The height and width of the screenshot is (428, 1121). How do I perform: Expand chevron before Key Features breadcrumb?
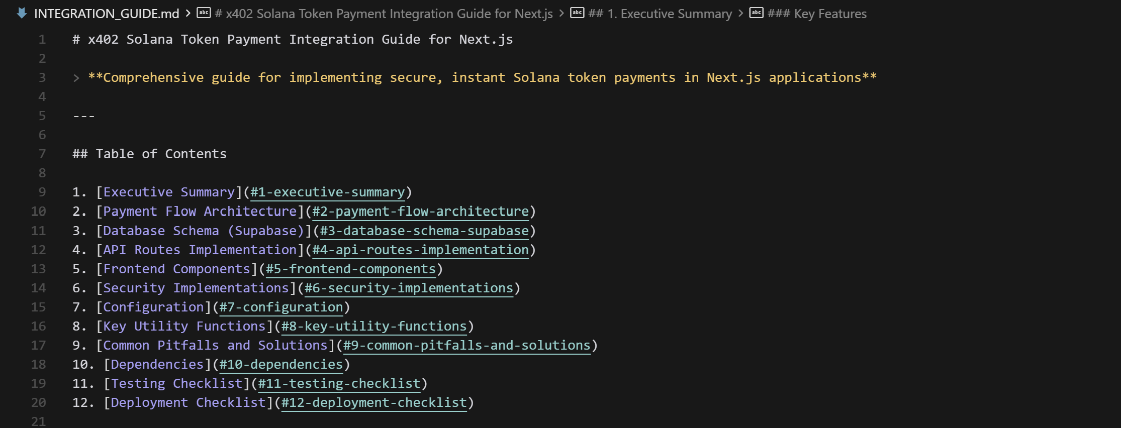pyautogui.click(x=740, y=13)
